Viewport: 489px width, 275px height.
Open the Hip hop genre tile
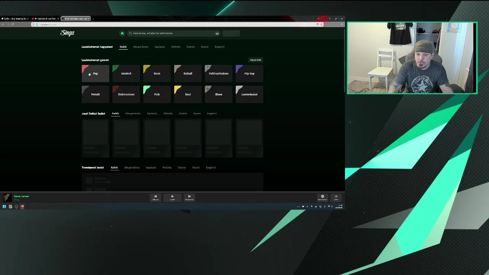[249, 73]
